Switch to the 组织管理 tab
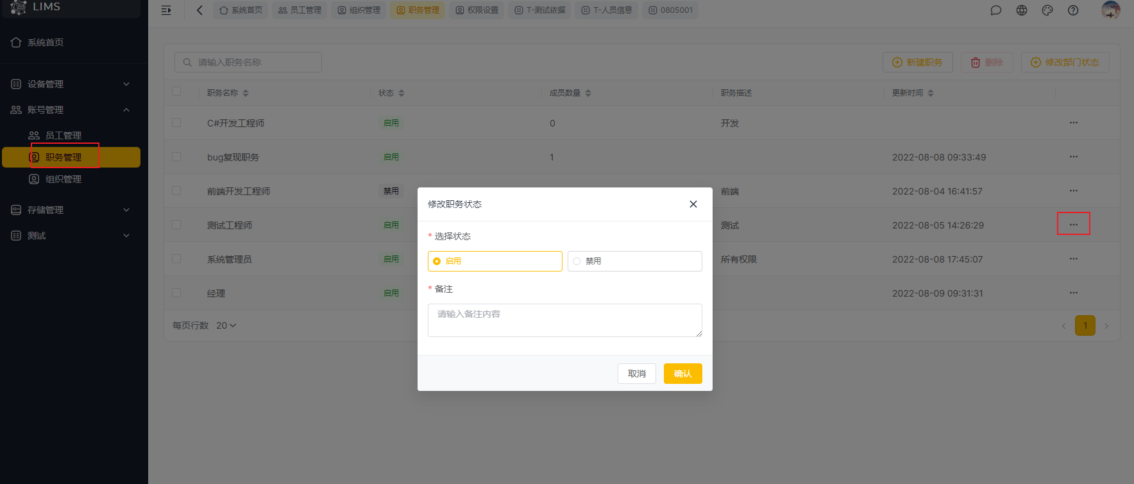 tap(359, 10)
